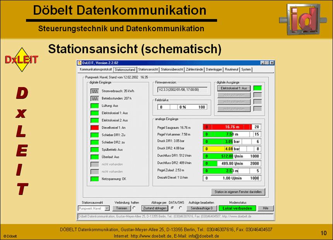Open the Routineruf tab
This screenshot has width=333, height=240.
(232, 69)
